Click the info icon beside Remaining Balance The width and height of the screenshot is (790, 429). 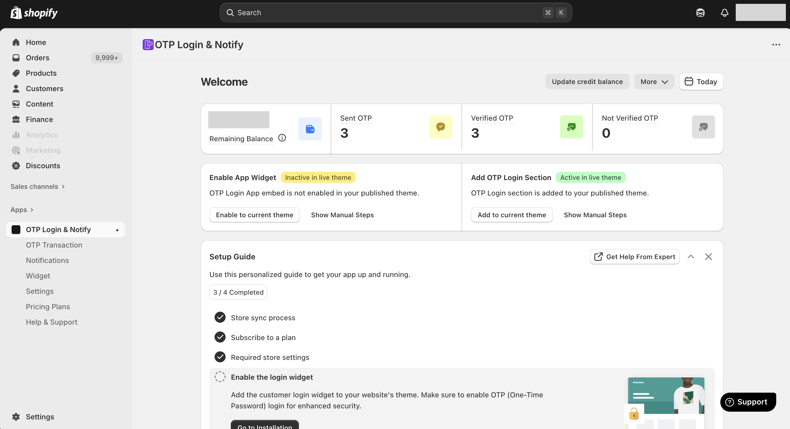pyautogui.click(x=282, y=138)
